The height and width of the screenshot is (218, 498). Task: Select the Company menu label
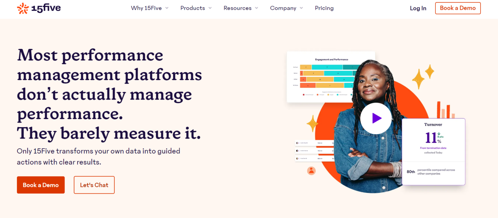coord(283,8)
